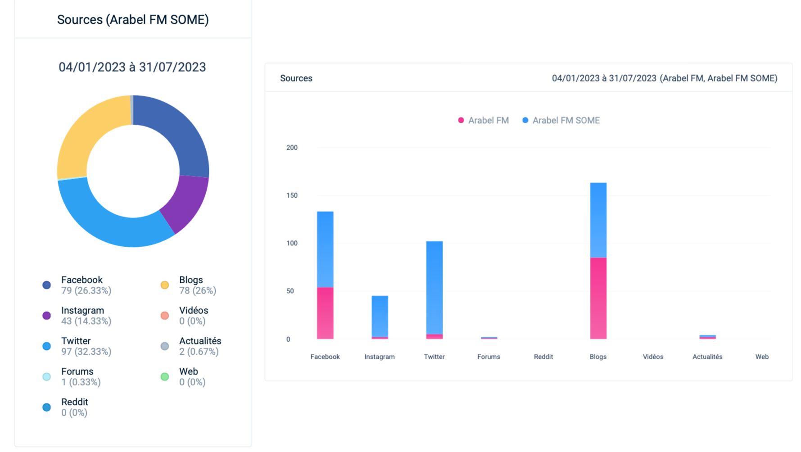Screen dimensions: 801x452
Task: Click the Instagram bar in chart
Action: 380,316
